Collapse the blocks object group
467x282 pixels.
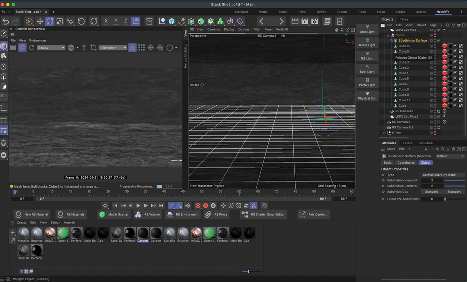[x=388, y=35]
